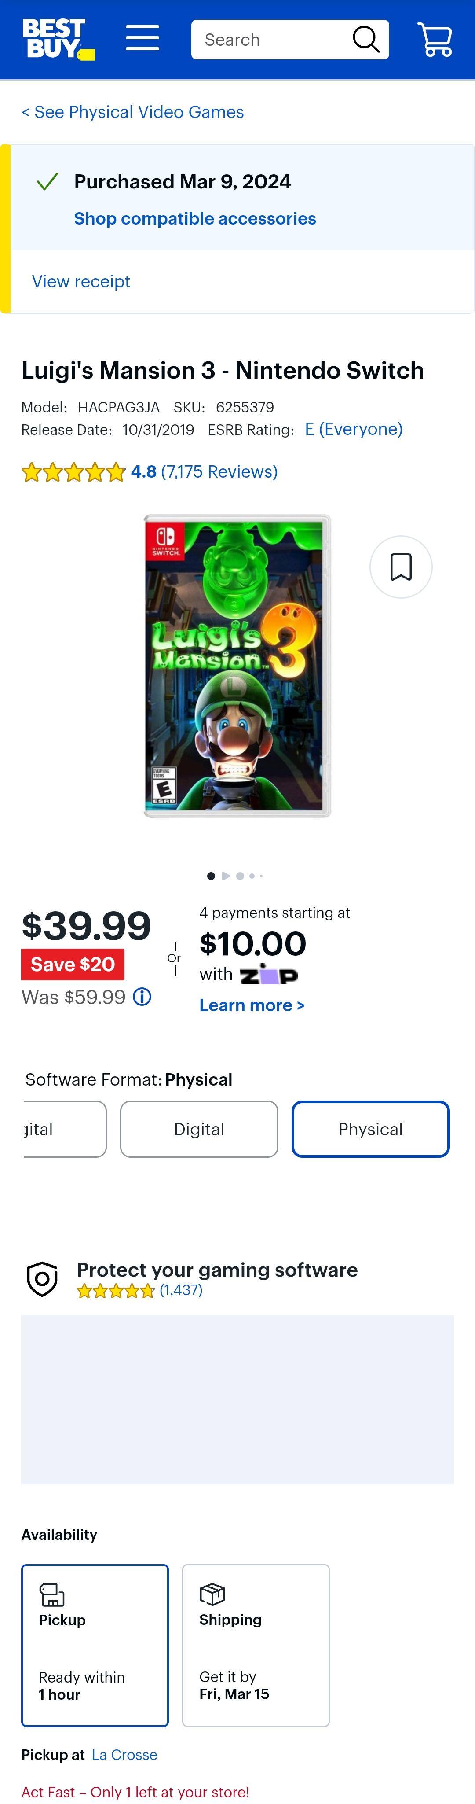Go back to See Physical Video Games

[x=132, y=112]
